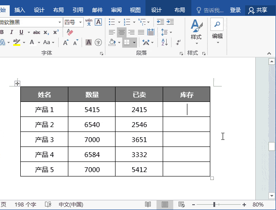Expand the borders dropdown arrow
276x210 pixels.
click(x=134, y=43)
